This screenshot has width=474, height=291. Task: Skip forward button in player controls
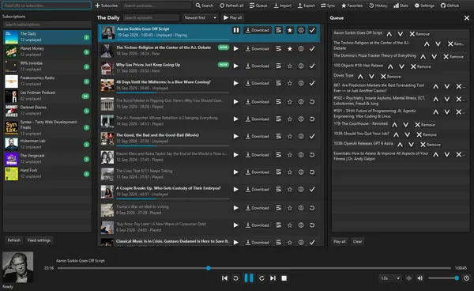point(261,278)
